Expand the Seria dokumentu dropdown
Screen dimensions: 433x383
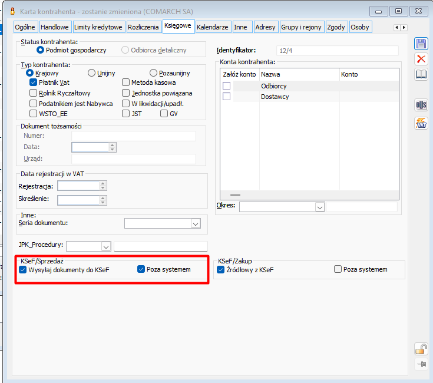(x=196, y=224)
